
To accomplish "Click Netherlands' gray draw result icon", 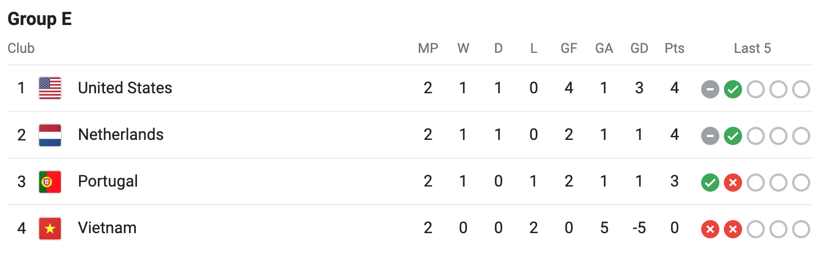I will 710,136.
